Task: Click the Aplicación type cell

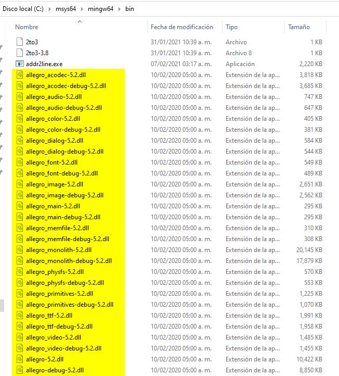Action: tap(240, 64)
